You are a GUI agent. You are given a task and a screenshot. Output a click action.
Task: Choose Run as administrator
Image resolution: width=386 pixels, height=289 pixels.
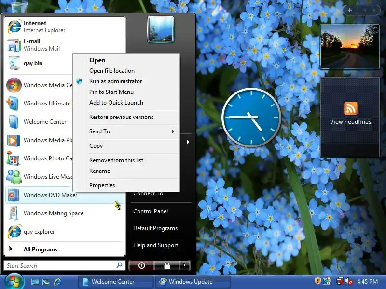click(x=134, y=81)
